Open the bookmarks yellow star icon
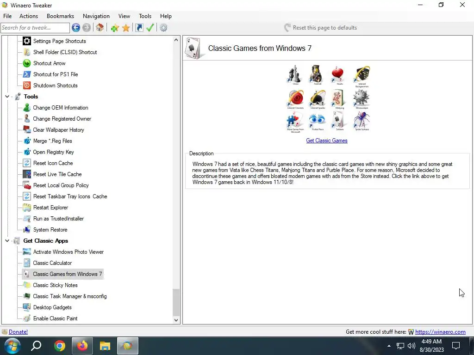This screenshot has height=355, width=474. point(126,28)
